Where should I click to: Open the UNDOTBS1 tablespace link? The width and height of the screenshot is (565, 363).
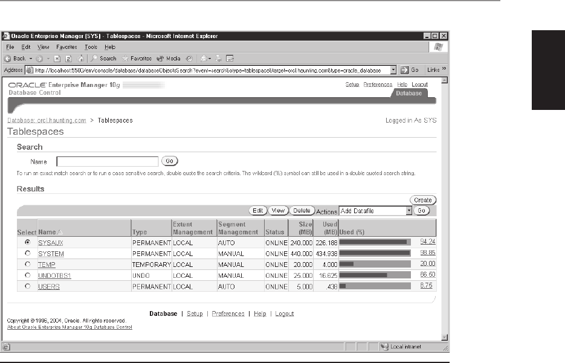tap(54, 276)
